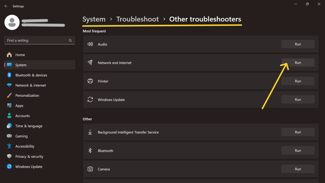Click System in the breadcrumb

[x=94, y=19]
